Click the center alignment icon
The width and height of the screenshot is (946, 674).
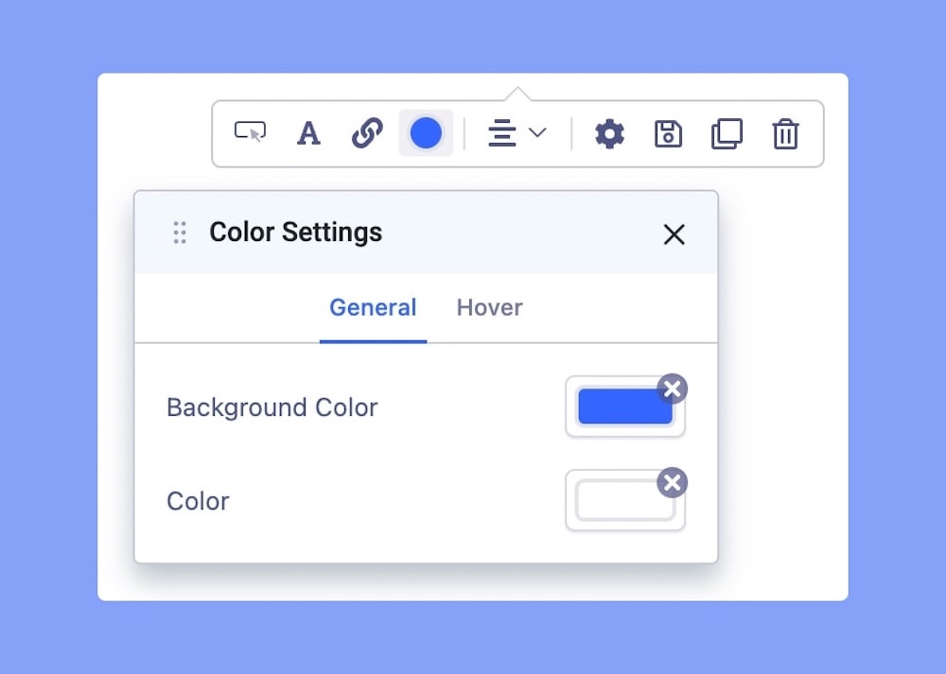[x=501, y=133]
